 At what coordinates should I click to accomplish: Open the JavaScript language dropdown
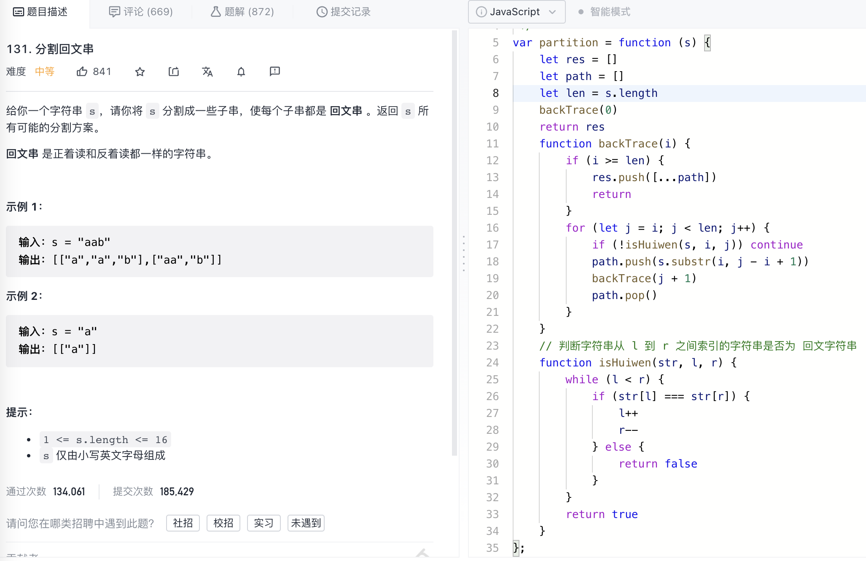(553, 12)
